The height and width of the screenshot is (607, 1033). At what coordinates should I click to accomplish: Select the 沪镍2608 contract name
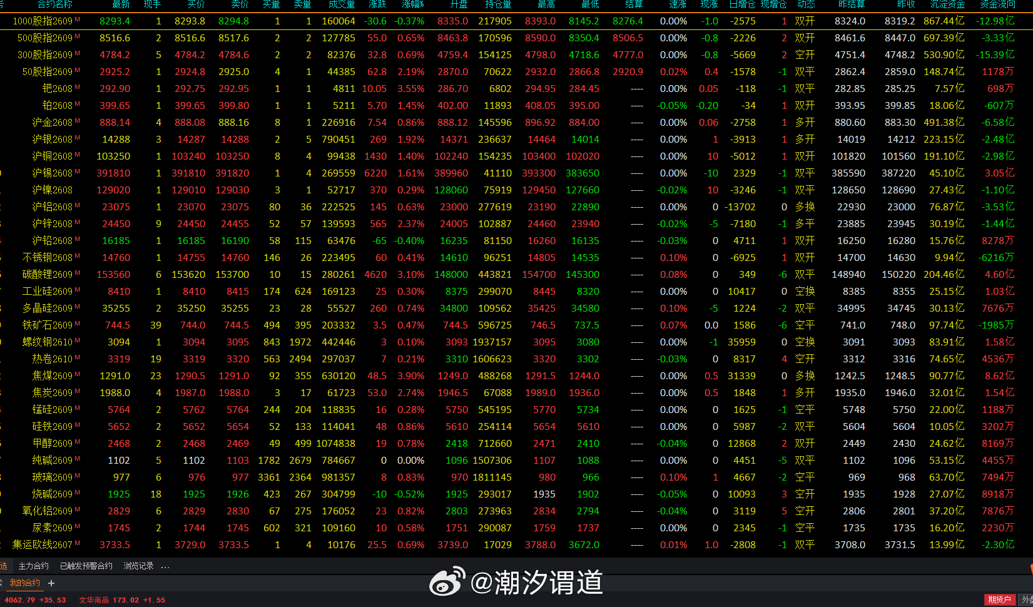pos(53,190)
